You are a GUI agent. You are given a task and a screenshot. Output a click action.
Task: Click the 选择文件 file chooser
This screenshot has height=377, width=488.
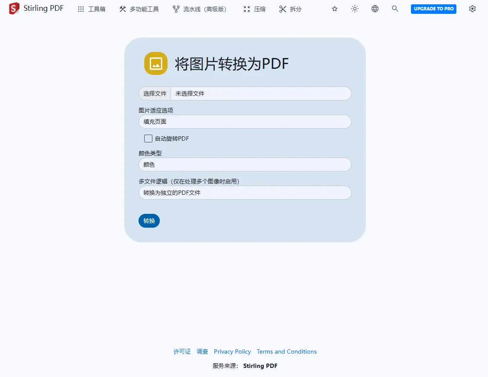pyautogui.click(x=155, y=93)
